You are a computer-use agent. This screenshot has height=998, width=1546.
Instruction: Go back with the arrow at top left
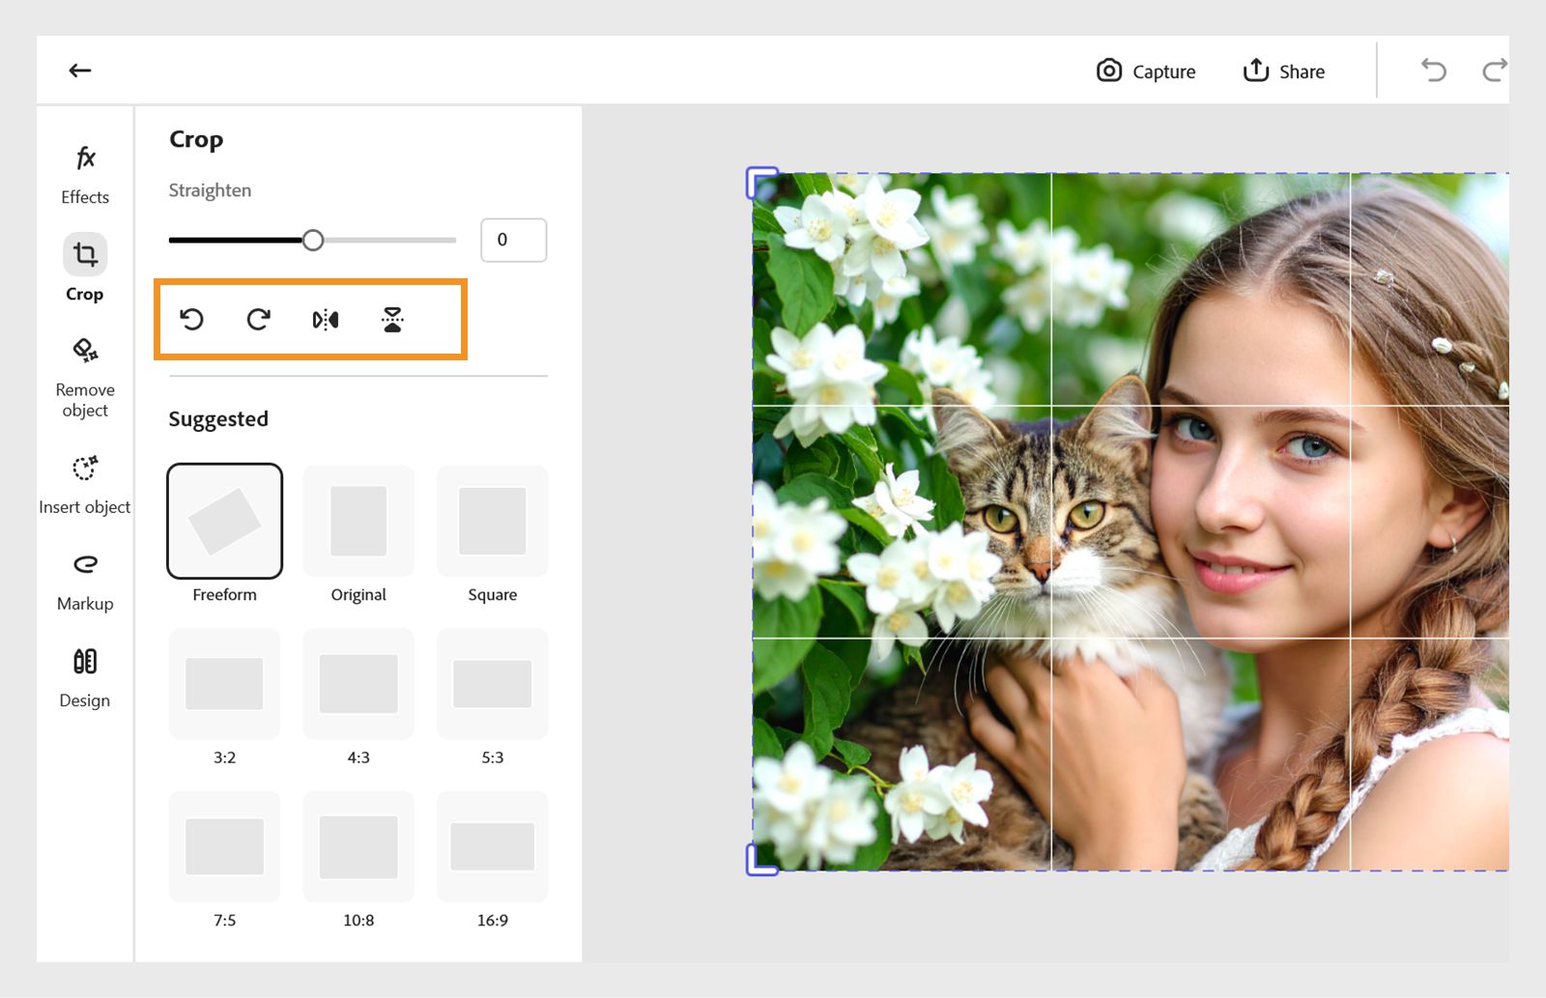[80, 70]
